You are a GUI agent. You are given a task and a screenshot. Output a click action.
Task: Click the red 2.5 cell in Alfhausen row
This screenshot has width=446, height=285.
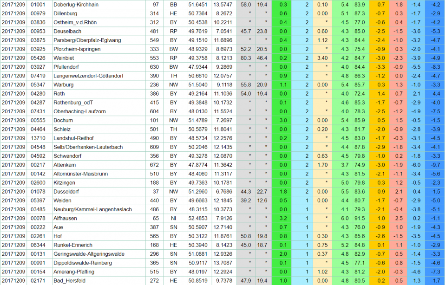399,218
